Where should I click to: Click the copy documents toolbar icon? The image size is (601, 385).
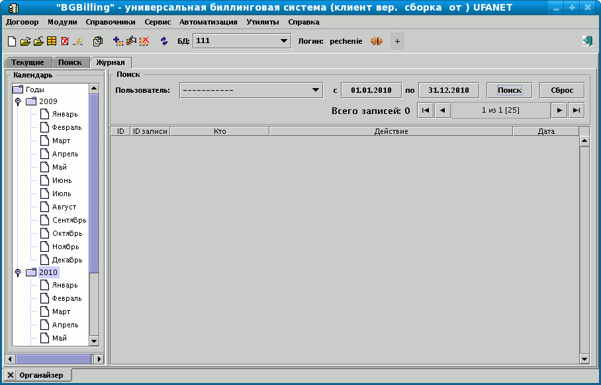pyautogui.click(x=98, y=41)
